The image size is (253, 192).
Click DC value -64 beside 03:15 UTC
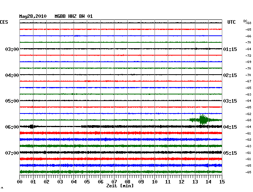pos(248,101)
